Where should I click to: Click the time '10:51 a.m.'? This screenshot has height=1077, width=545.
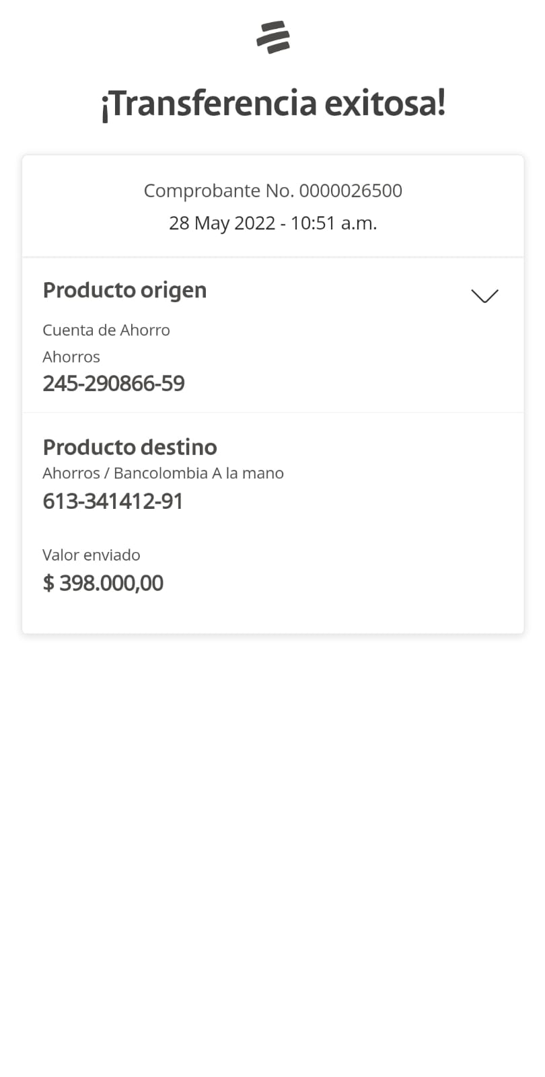334,223
